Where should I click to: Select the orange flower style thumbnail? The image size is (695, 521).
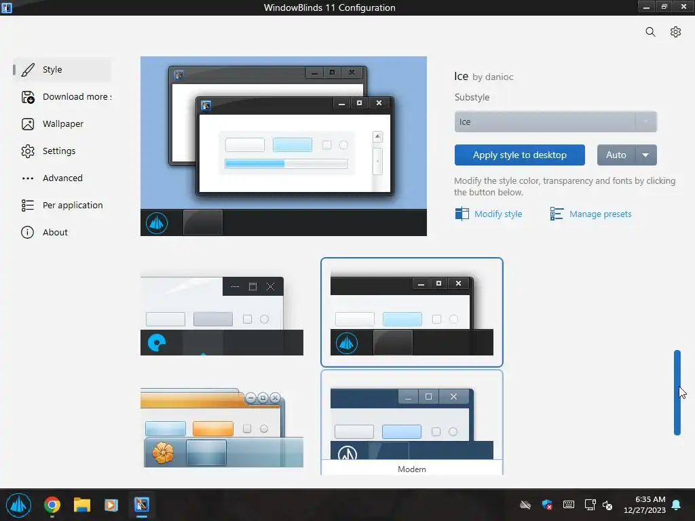coord(222,427)
